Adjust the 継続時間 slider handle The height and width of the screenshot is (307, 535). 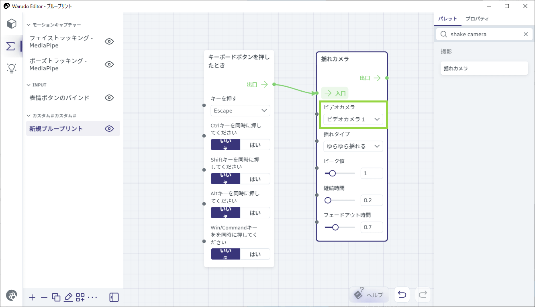328,200
